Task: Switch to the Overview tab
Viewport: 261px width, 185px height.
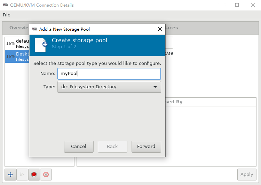Action: point(19,28)
